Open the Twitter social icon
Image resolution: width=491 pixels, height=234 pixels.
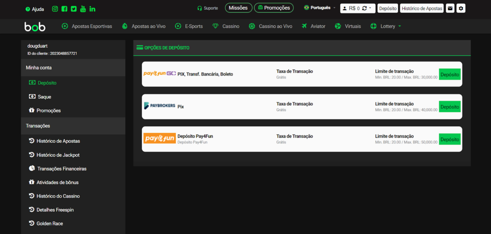click(73, 9)
